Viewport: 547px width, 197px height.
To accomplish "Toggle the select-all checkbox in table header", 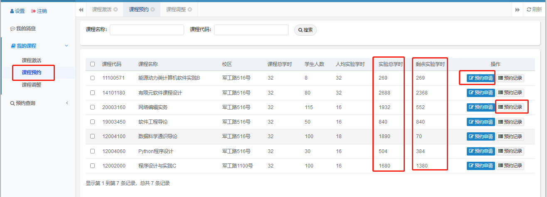I will tap(92, 64).
